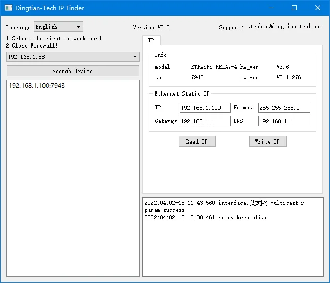
Task: Close the IP Finder window
Action: tap(318, 8)
